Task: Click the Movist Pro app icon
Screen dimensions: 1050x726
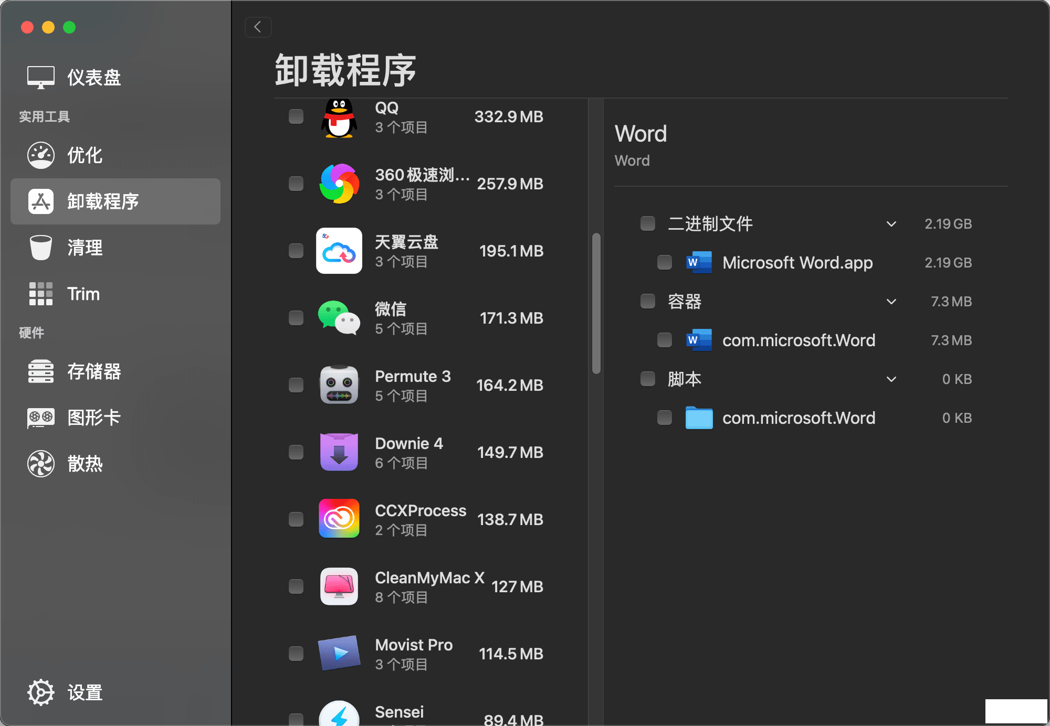Action: tap(339, 654)
